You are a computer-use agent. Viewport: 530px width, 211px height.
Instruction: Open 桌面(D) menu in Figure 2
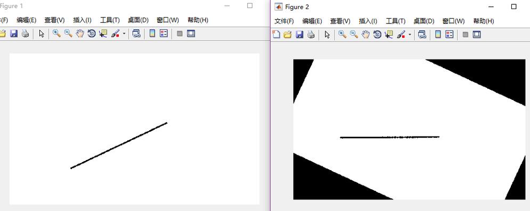[x=423, y=21]
